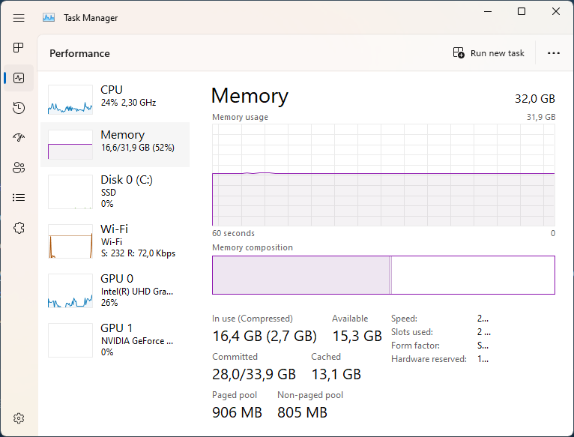Click the 16,6/31,9 GB (52%) memory reading
Screen dimensions: 574x437
click(x=138, y=148)
